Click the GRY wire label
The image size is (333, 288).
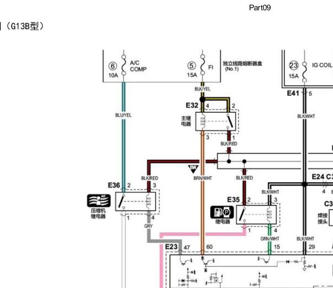[148, 226]
